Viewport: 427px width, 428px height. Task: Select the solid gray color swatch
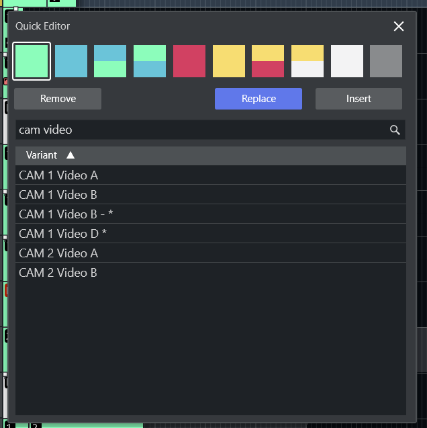[386, 61]
